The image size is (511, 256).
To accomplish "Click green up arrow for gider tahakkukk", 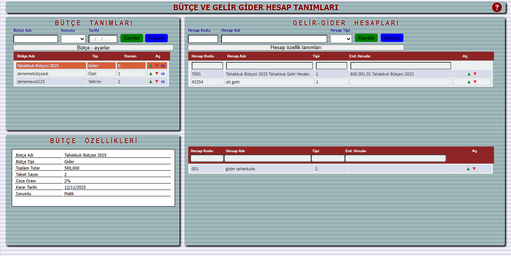I will [x=468, y=169].
